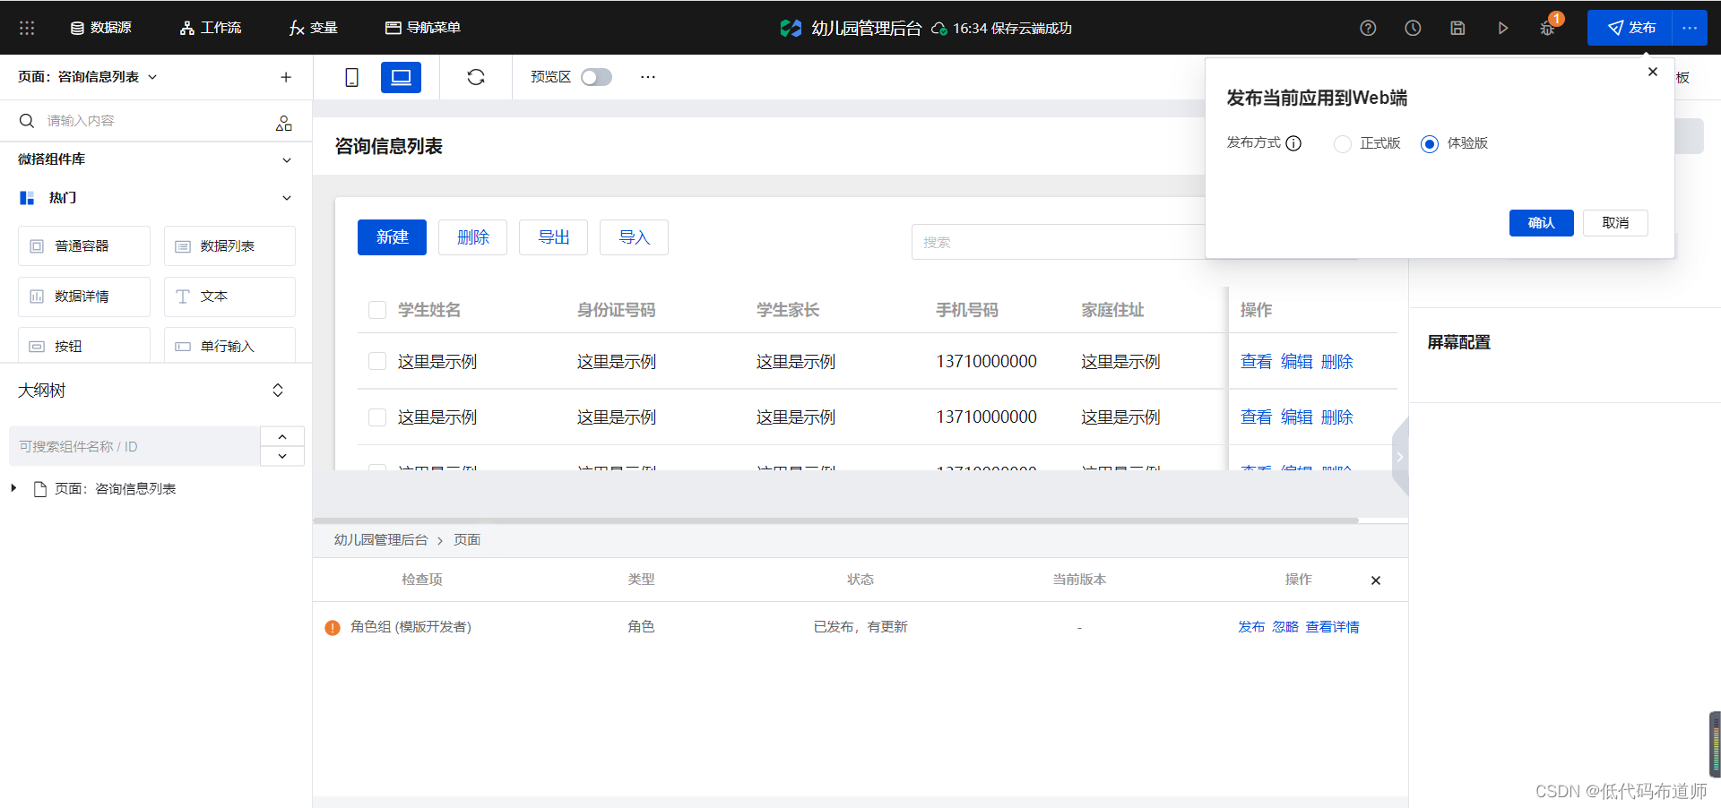Expand the 页面: 咨询信息列表 tree node
The height and width of the screenshot is (808, 1721).
tap(13, 488)
